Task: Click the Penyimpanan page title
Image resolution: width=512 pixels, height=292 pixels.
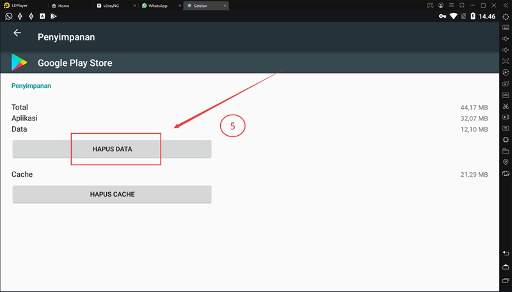Action: 67,37
